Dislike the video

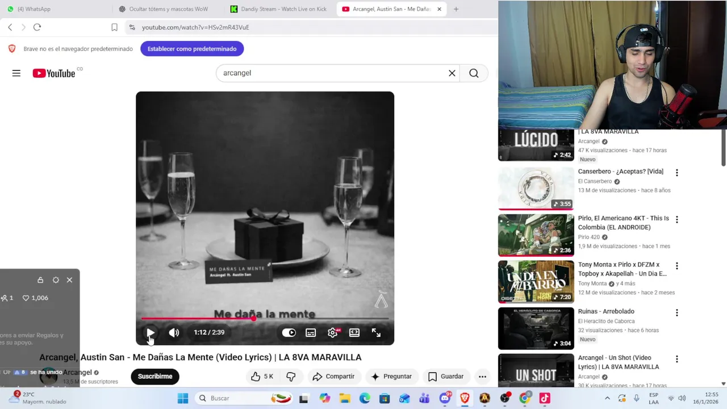(x=291, y=376)
